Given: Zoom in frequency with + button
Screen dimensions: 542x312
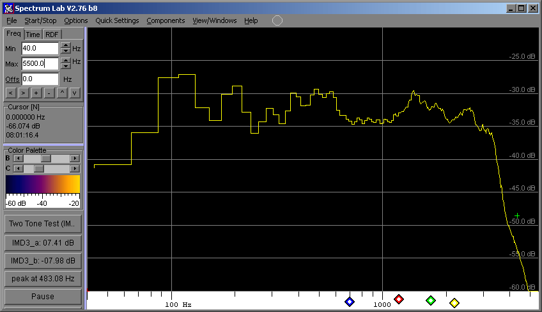Looking at the screenshot, I should (36, 93).
